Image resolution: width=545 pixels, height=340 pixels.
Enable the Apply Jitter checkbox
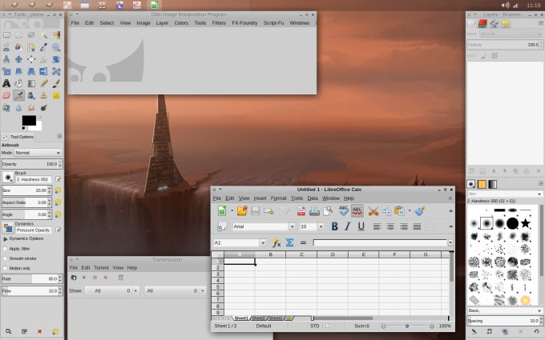(6, 249)
